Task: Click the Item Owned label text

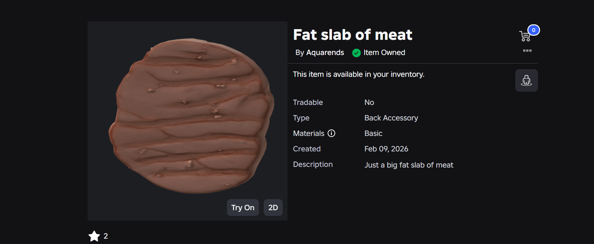Action: pyautogui.click(x=384, y=52)
